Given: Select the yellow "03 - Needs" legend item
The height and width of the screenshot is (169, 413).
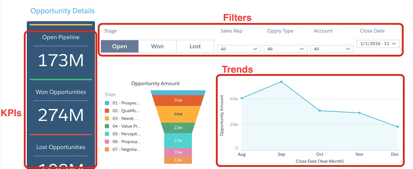Looking at the screenshot, I should click(107, 118).
